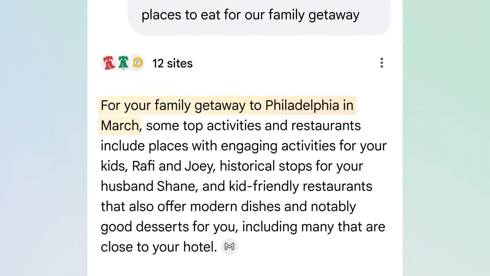The height and width of the screenshot is (276, 490).
Task: Click the phrase "close to your hotel."
Action: 159,247
